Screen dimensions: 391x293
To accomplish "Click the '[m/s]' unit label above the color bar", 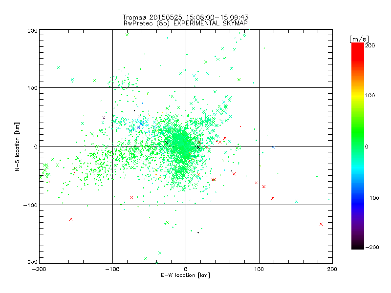I will coord(359,39).
